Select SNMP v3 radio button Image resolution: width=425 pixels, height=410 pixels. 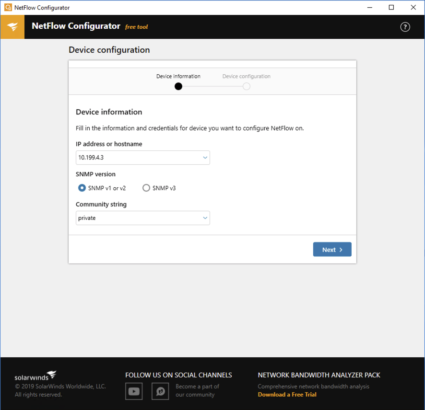[146, 188]
